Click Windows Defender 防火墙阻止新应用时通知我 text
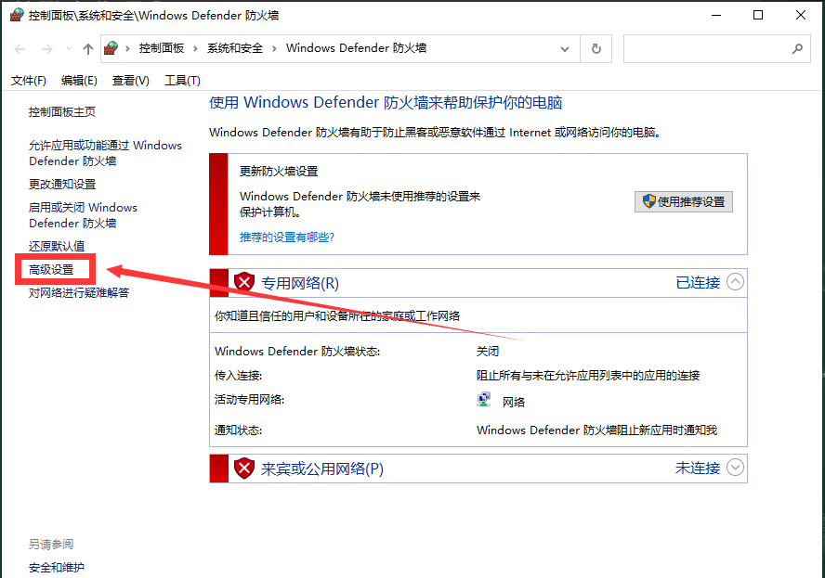This screenshot has width=825, height=578. 596,430
